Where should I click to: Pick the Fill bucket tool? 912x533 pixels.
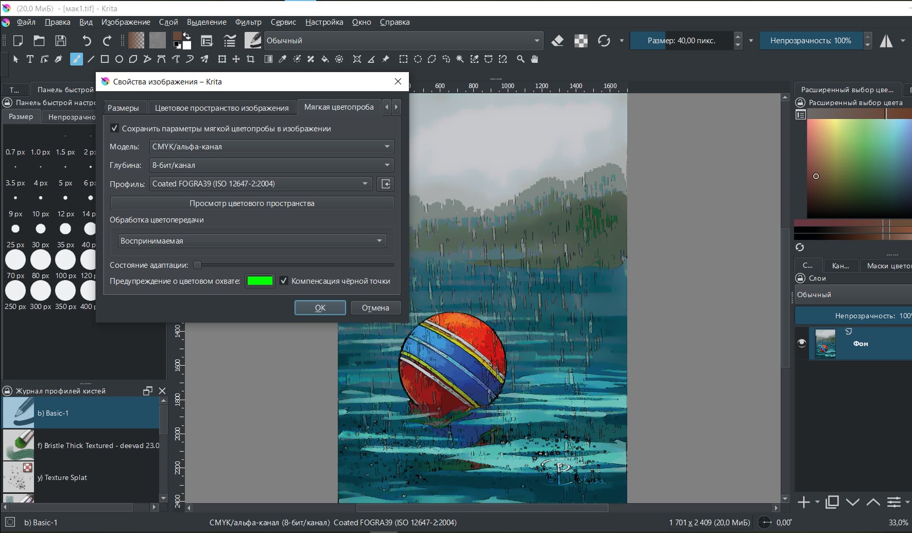325,59
